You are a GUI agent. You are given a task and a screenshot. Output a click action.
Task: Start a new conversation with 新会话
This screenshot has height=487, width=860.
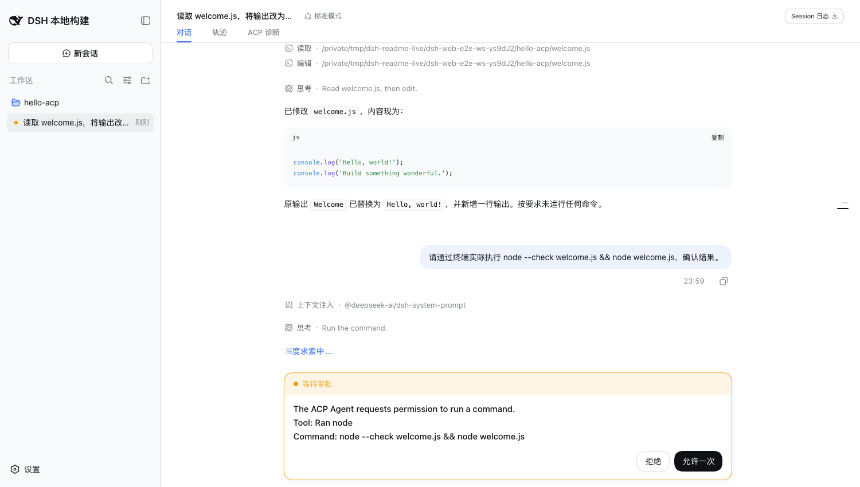pos(80,53)
